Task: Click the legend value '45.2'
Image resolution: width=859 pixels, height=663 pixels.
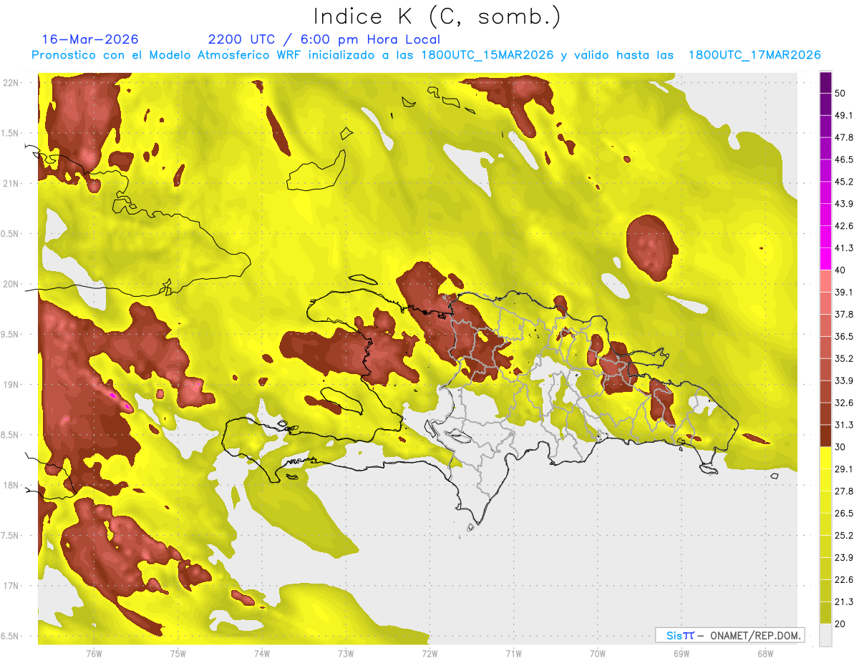Action: (x=844, y=182)
